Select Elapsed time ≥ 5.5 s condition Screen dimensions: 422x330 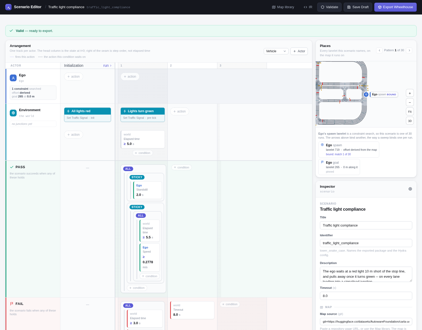pyautogui.click(x=150, y=231)
